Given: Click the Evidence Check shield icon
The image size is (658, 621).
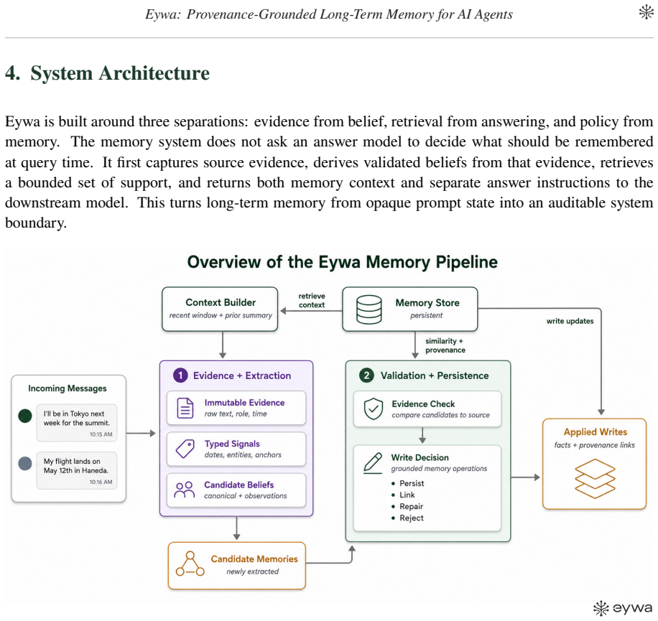Looking at the screenshot, I should click(x=373, y=408).
